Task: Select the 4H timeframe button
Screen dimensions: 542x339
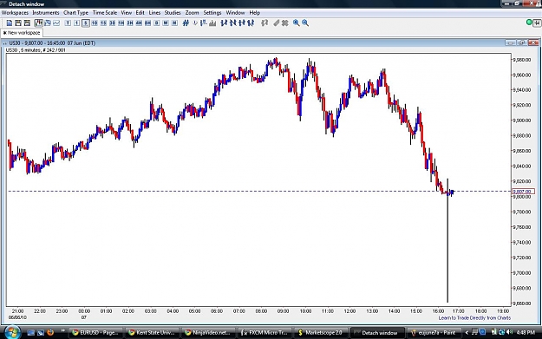Action: click(139, 23)
